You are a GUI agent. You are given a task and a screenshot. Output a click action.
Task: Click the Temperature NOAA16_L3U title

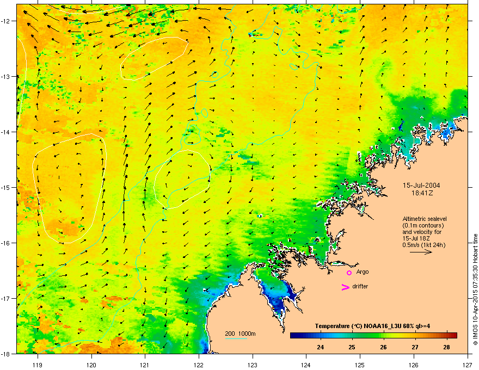372,326
